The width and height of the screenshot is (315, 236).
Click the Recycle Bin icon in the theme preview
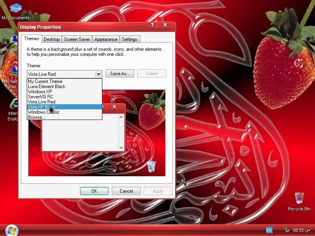pyautogui.click(x=151, y=166)
